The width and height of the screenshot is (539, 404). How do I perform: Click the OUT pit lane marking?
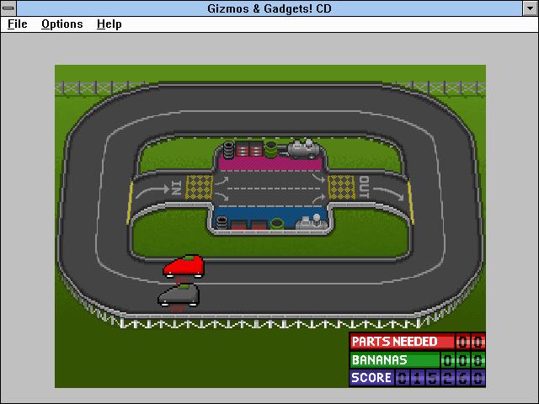pos(364,187)
